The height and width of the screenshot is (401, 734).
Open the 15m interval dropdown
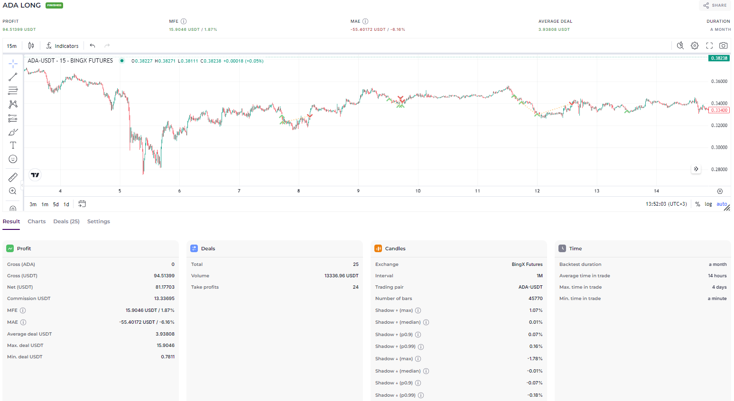(x=12, y=46)
